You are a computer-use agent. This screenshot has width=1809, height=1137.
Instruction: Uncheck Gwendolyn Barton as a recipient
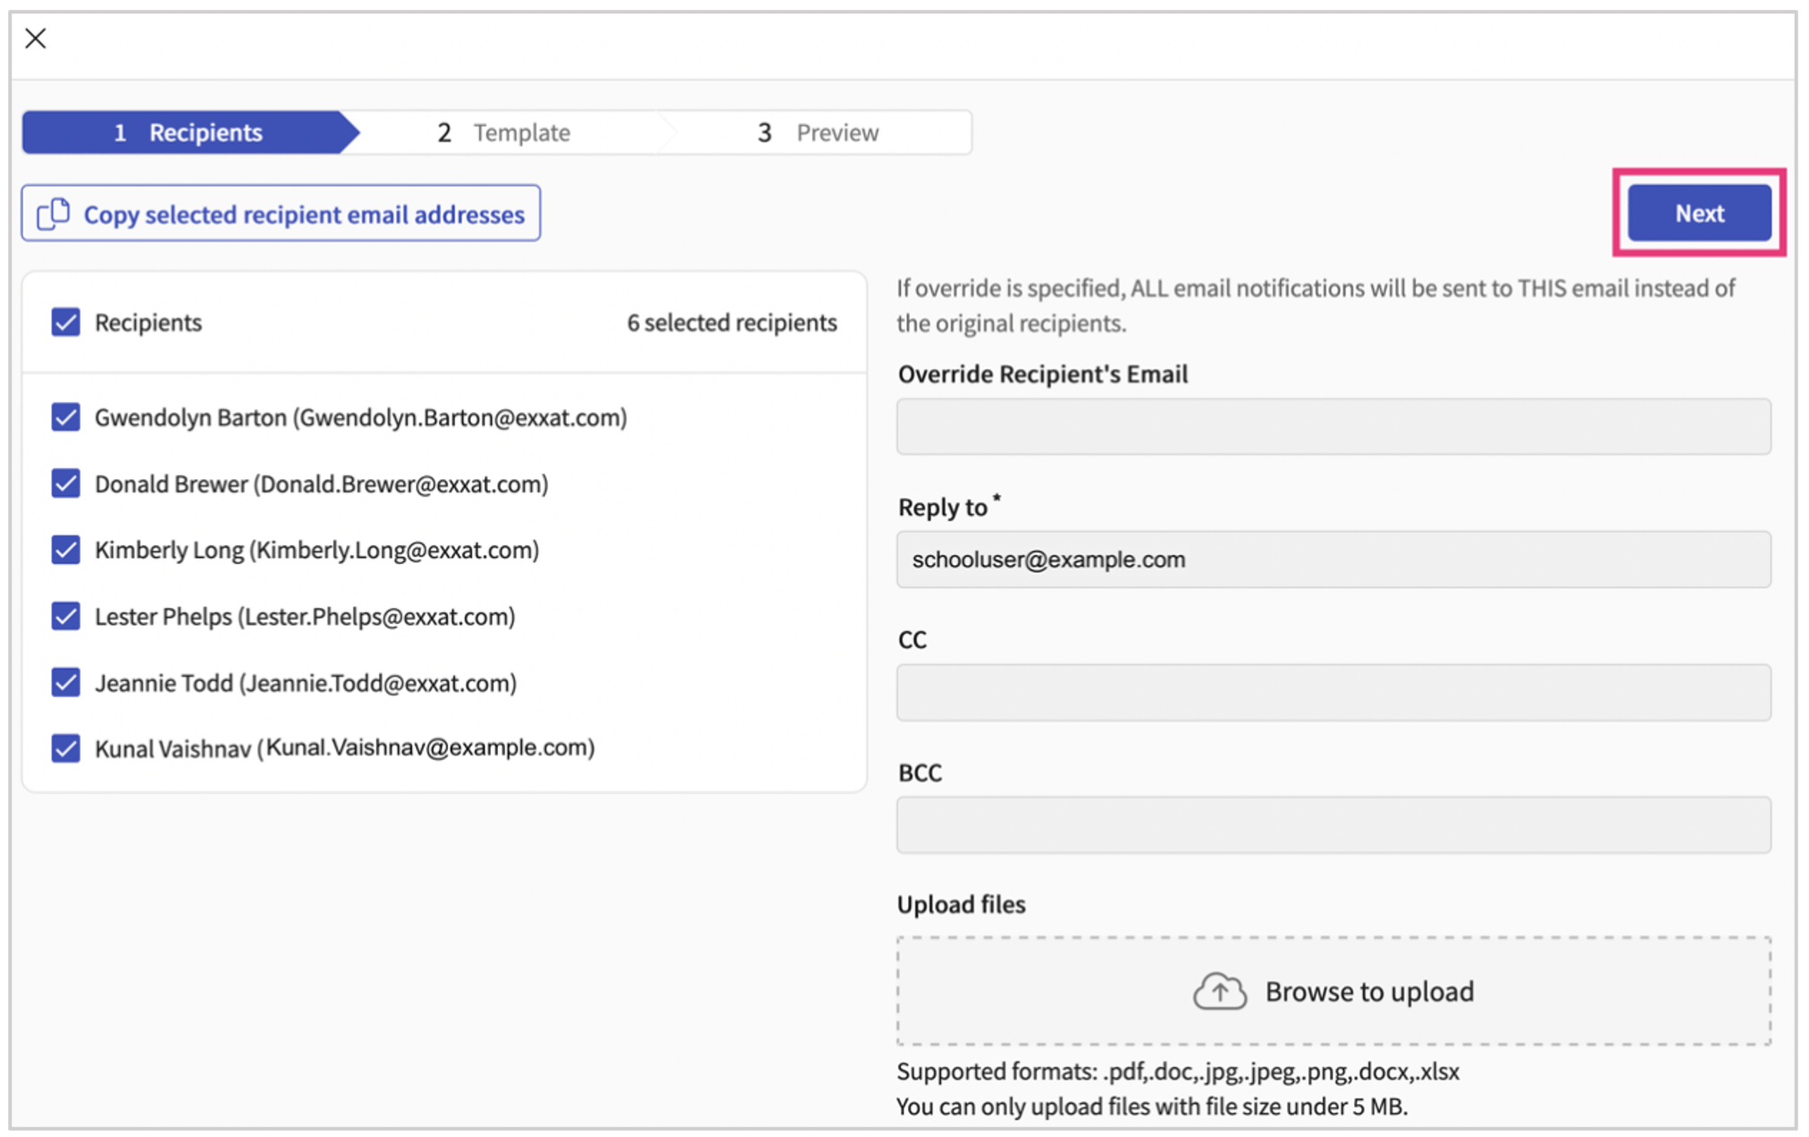coord(64,417)
